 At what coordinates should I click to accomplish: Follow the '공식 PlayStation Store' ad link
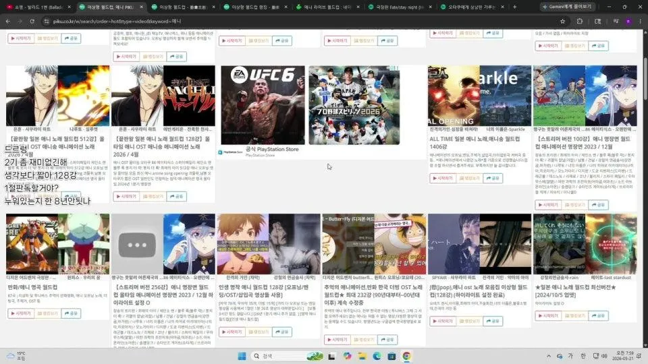point(272,150)
